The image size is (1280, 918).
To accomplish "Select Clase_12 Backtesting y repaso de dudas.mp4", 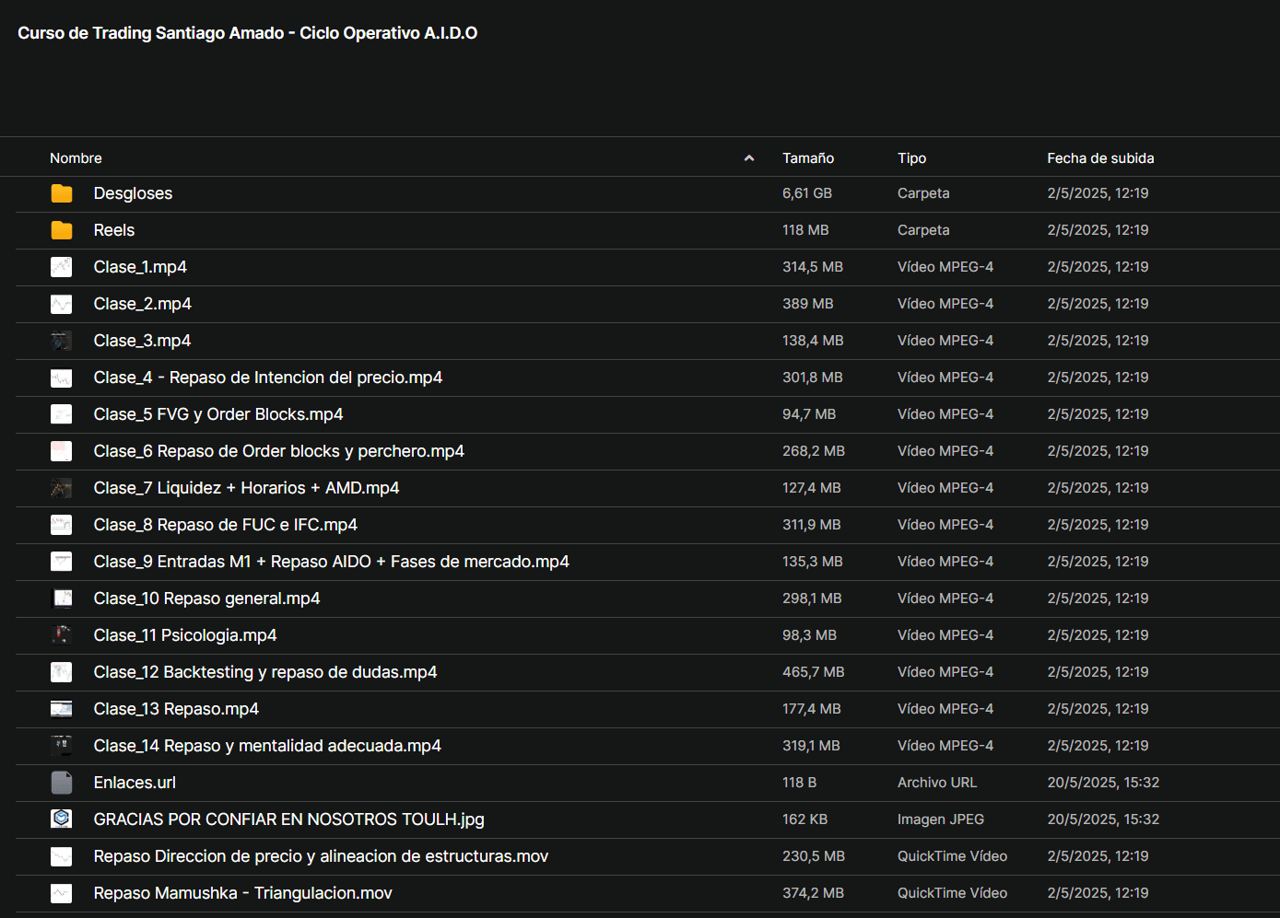I will pyautogui.click(x=265, y=672).
